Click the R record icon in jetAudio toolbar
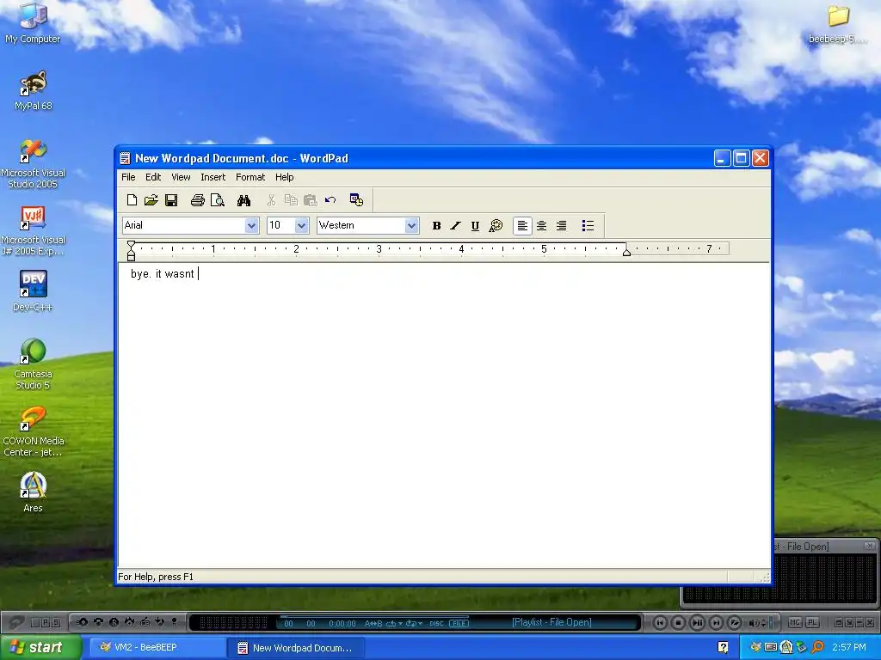The image size is (881, 660). coord(114,622)
